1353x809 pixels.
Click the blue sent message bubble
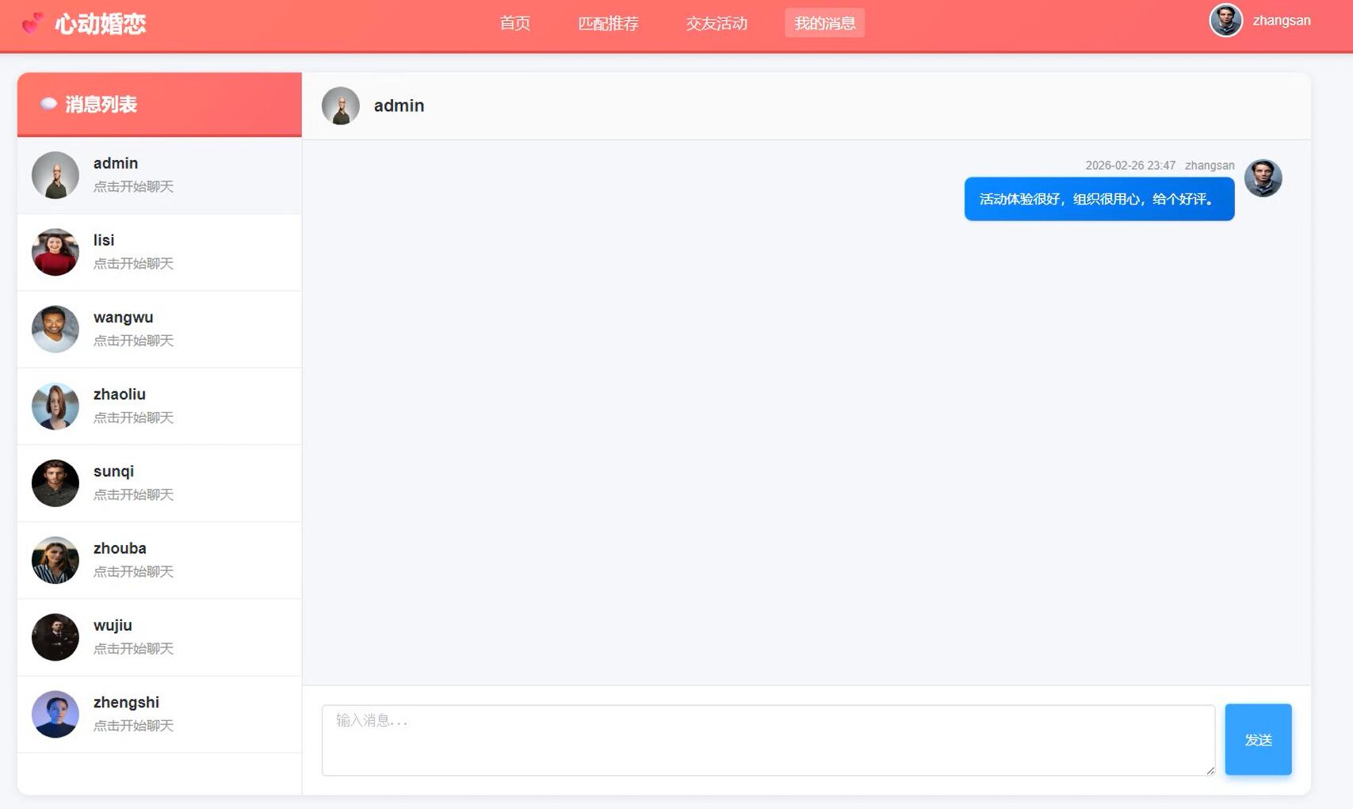point(1099,199)
